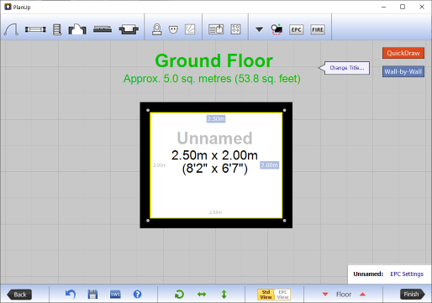Click the approx area subtitle text
Screen dimensions: 432x303
point(212,79)
